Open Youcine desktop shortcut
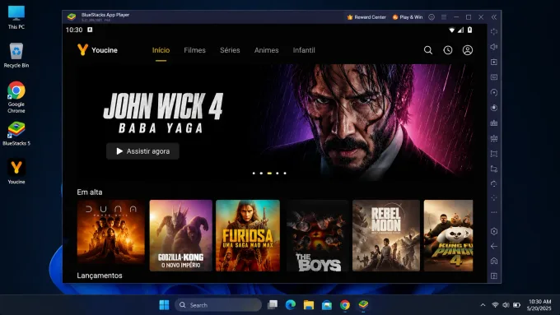Image resolution: width=560 pixels, height=315 pixels. 16,171
